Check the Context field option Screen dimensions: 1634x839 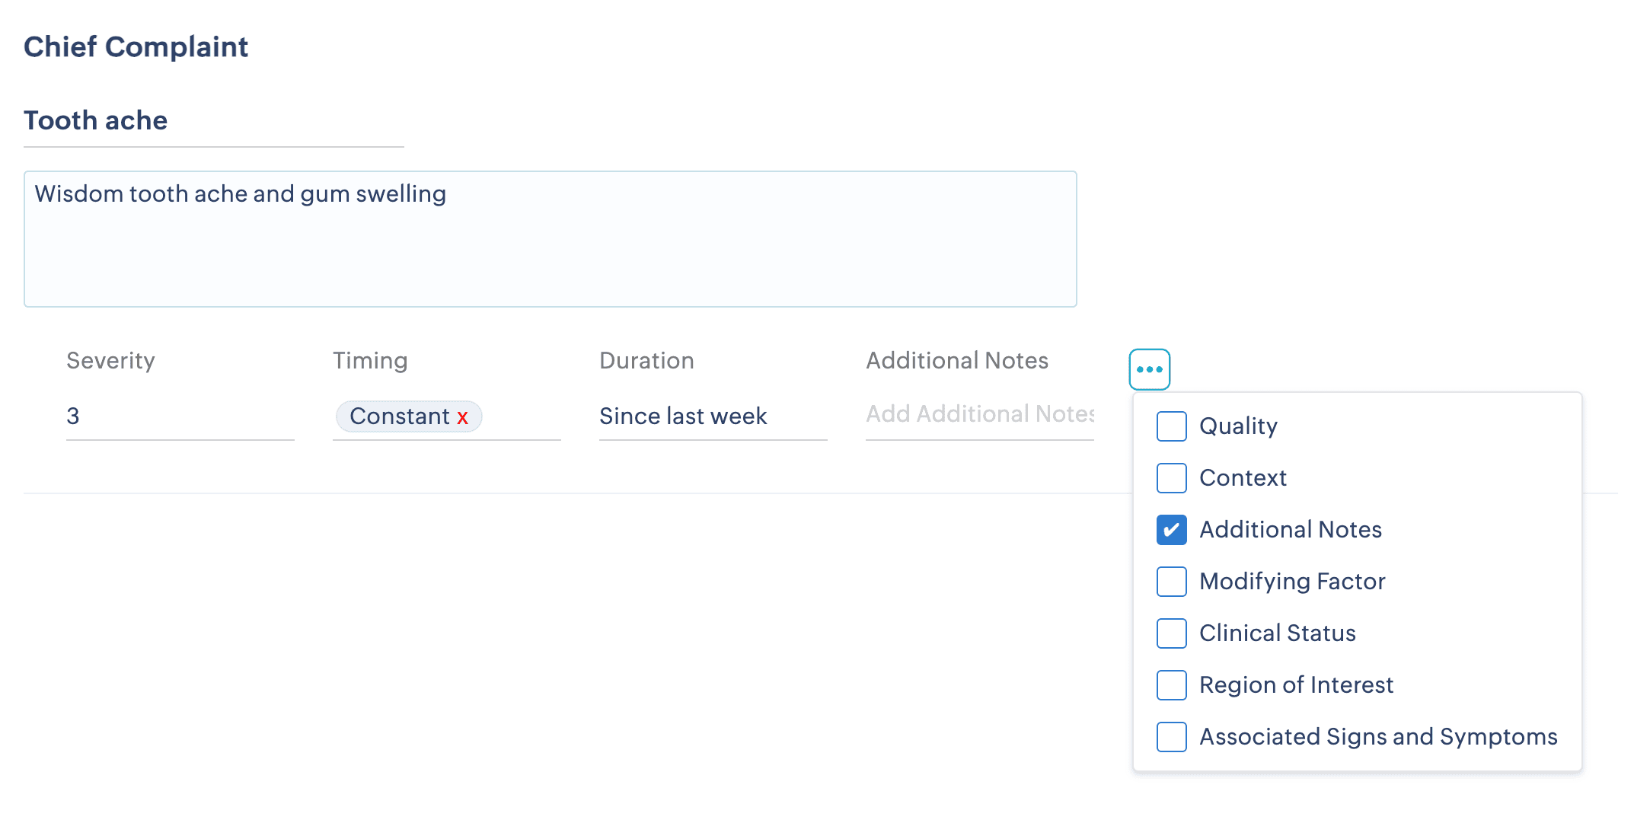click(1171, 478)
